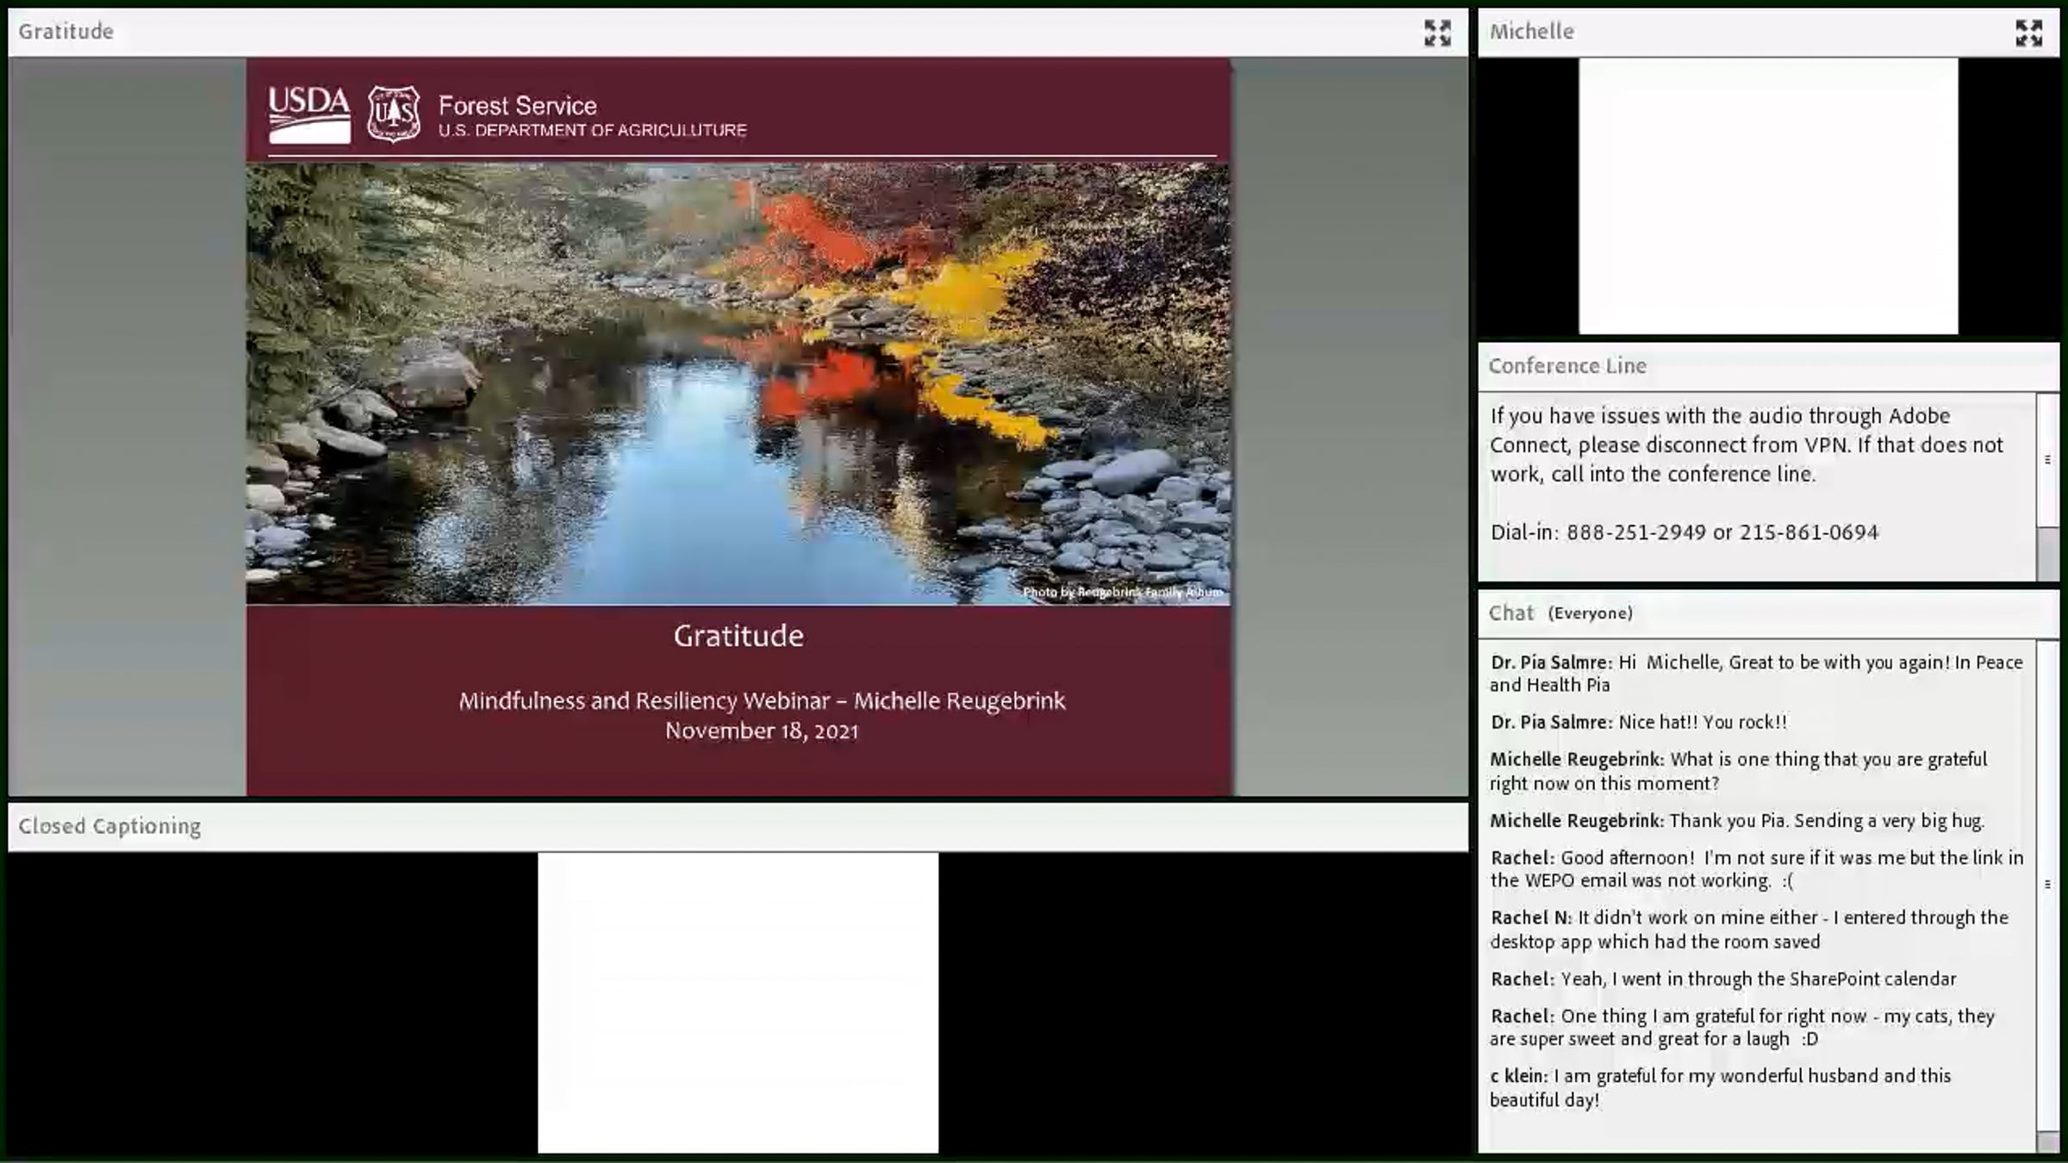Click the dial-in number 888-251-2949
This screenshot has width=2068, height=1163.
[x=1635, y=532]
